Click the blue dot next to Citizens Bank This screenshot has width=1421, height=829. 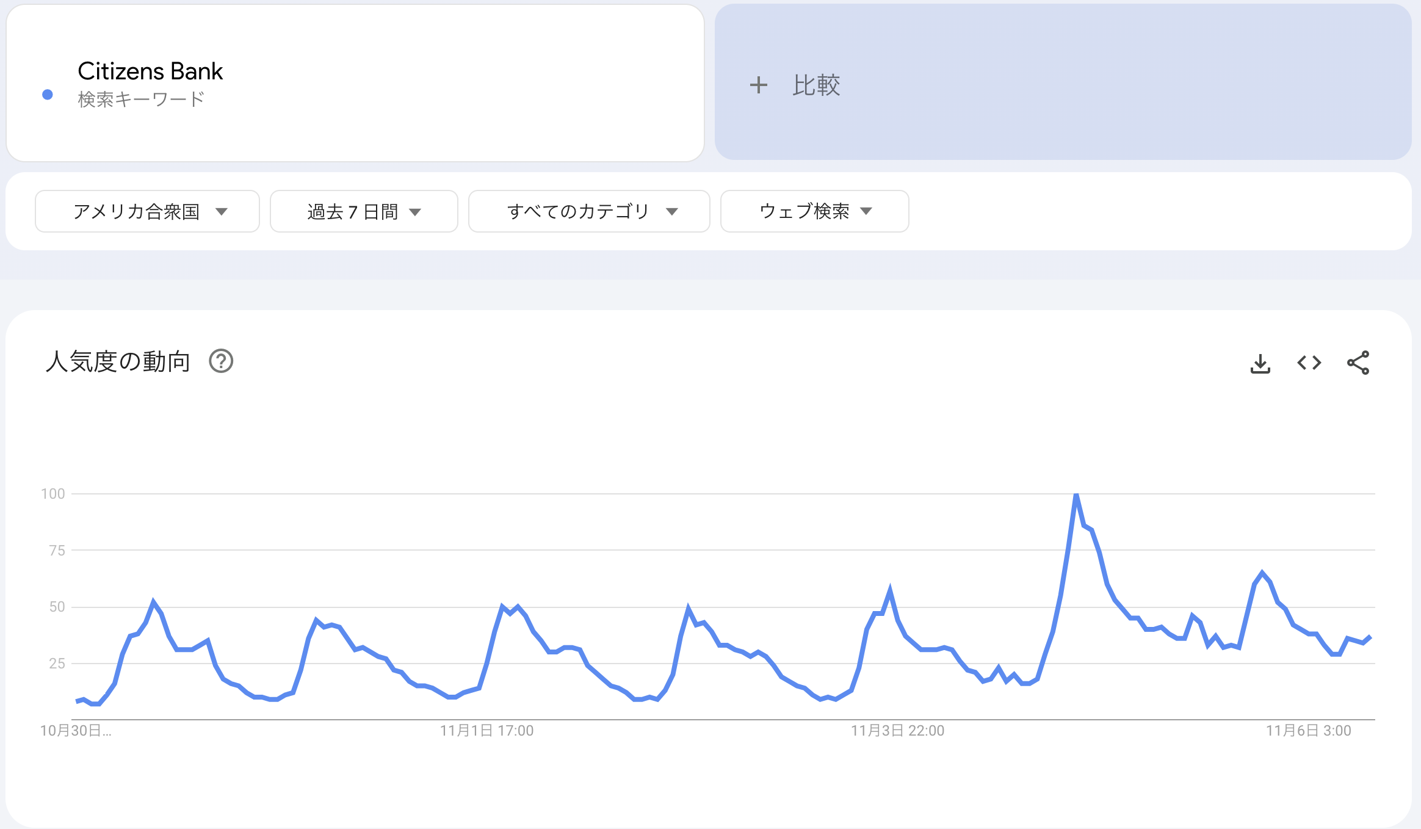(48, 95)
